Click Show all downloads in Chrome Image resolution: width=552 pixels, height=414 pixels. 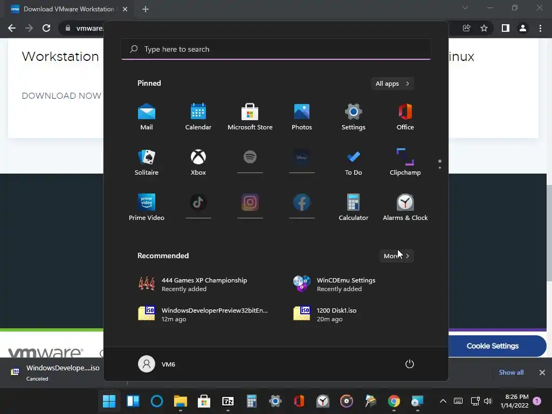point(511,372)
